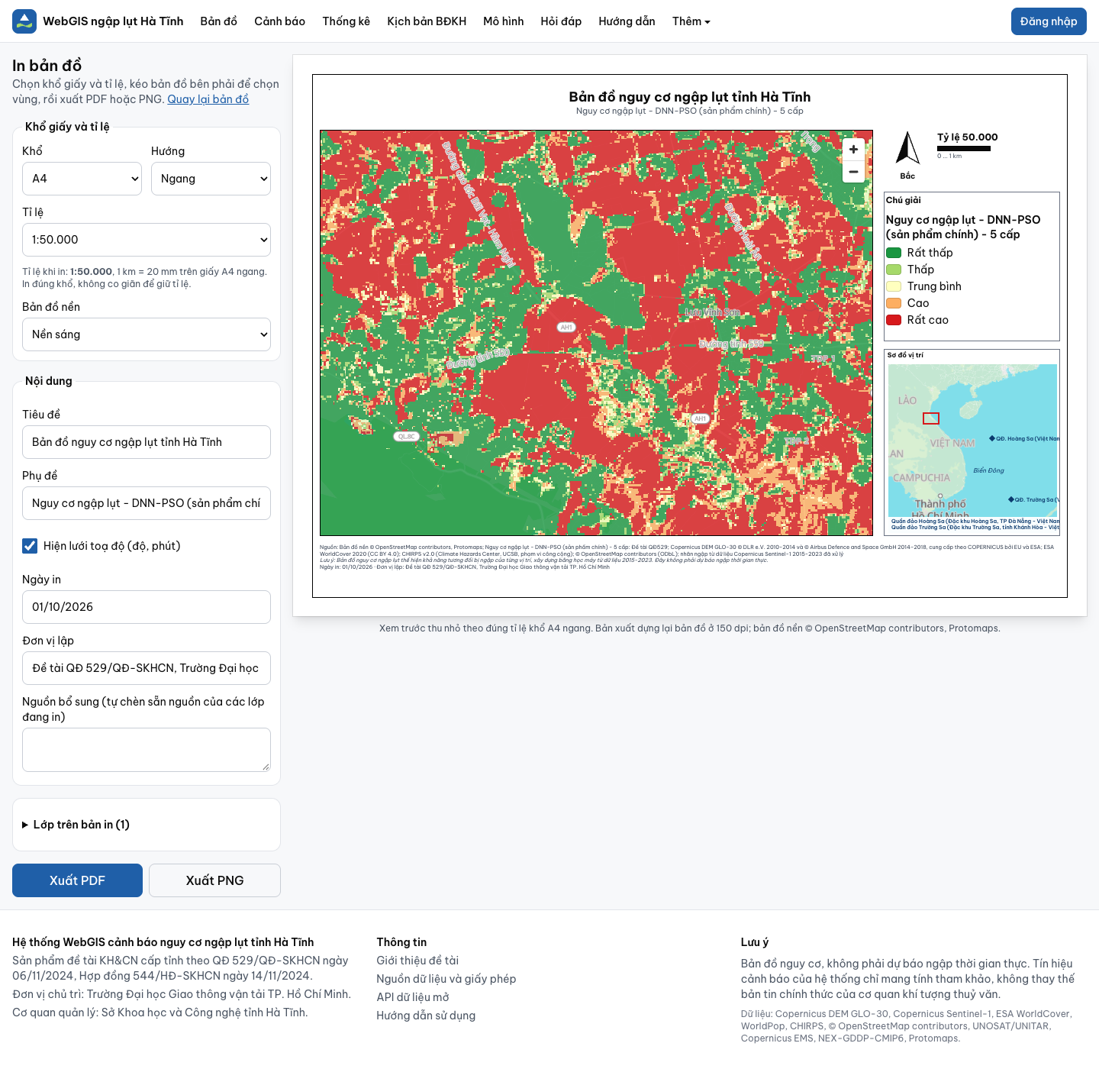This screenshot has width=1099, height=1069.
Task: Open the Hỏi đáp menu item
Action: (x=561, y=21)
